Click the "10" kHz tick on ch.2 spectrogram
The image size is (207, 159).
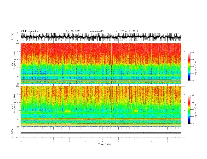click(x=18, y=86)
